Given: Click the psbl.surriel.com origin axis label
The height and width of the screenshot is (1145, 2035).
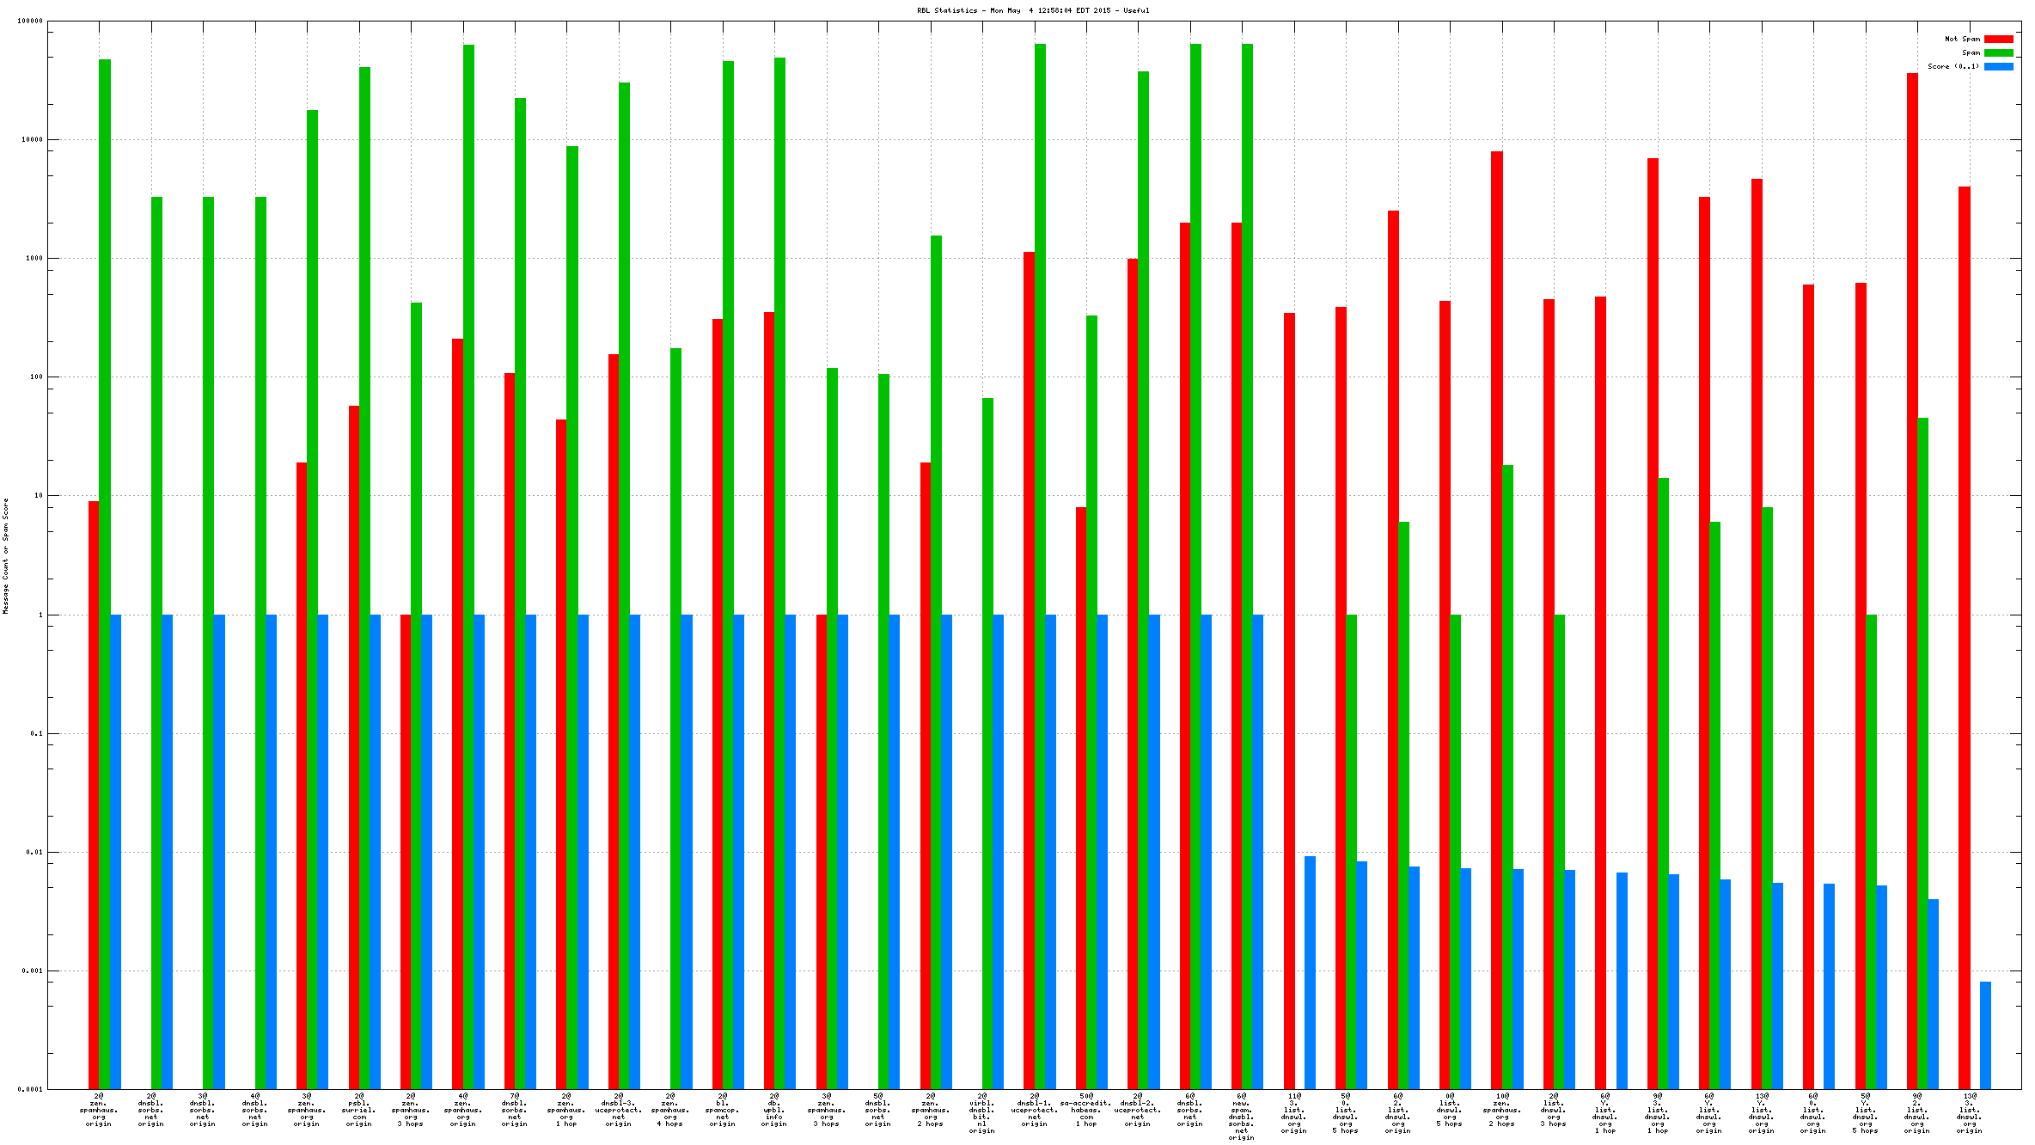Looking at the screenshot, I should [359, 1110].
